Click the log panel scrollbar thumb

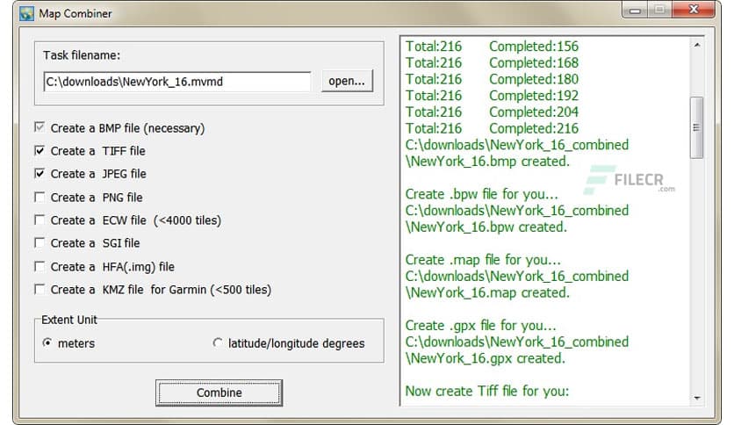point(697,127)
